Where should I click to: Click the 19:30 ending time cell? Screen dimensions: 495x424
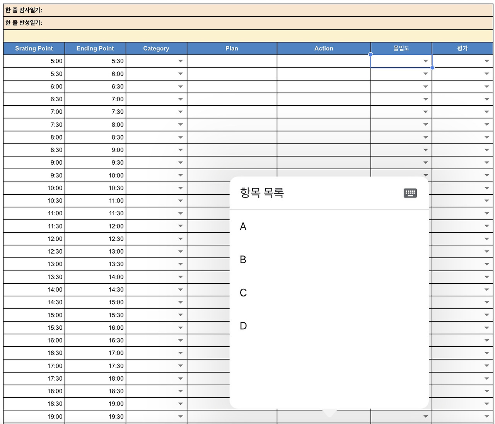[95, 417]
